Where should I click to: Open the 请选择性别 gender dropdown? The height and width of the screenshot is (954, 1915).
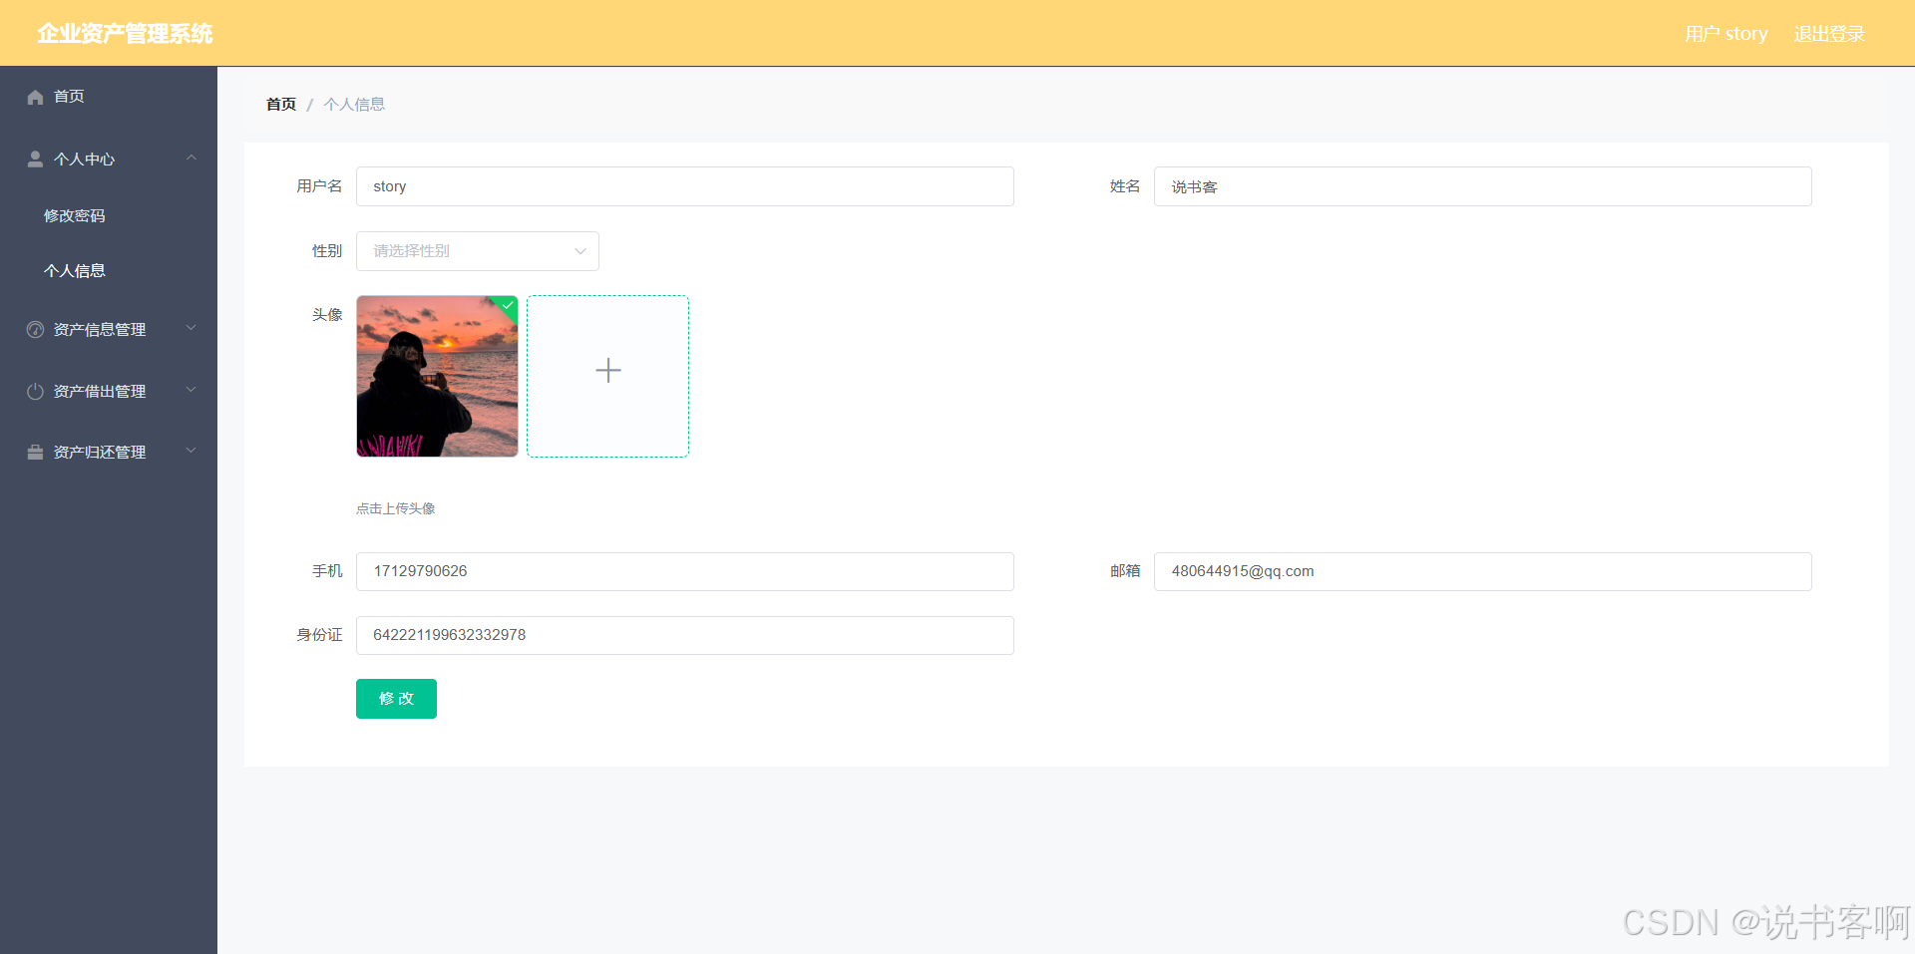(x=477, y=250)
